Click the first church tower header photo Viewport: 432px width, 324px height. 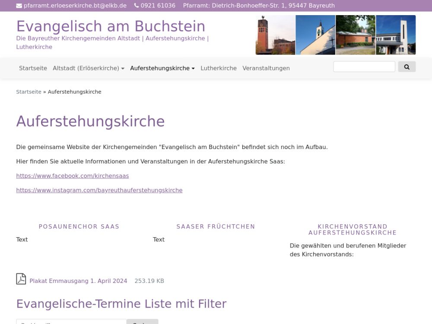point(275,35)
